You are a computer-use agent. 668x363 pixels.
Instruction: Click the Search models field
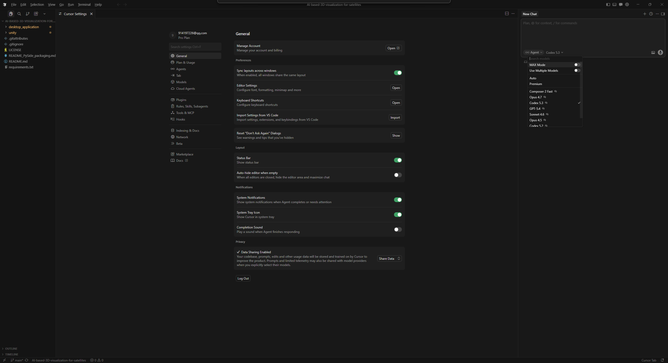pos(554,59)
